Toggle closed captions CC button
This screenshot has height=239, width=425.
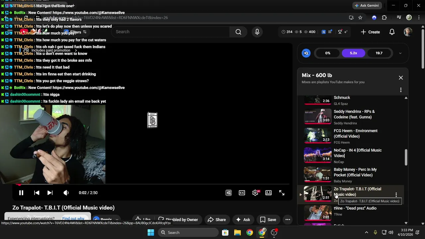pos(242,193)
